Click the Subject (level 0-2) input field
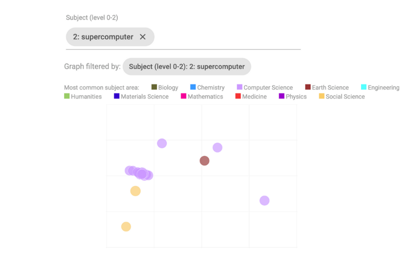Image resolution: width=404 pixels, height=270 pixels. click(x=227, y=37)
